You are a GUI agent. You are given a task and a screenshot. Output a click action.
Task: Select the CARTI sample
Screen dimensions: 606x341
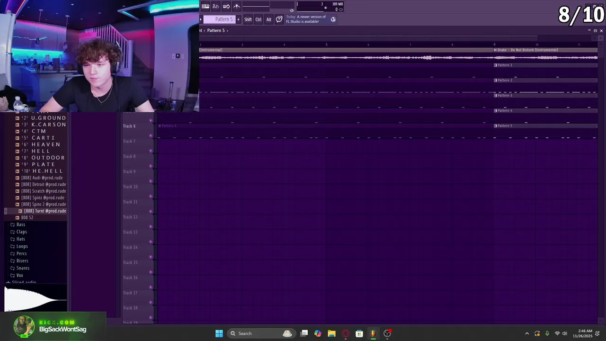36,138
